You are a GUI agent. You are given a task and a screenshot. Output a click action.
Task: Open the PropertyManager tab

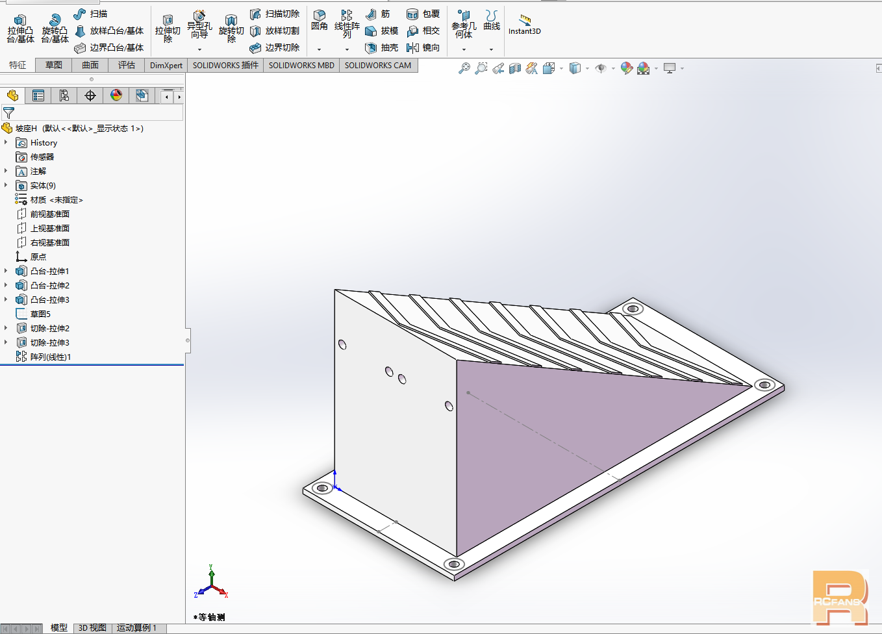(x=38, y=95)
